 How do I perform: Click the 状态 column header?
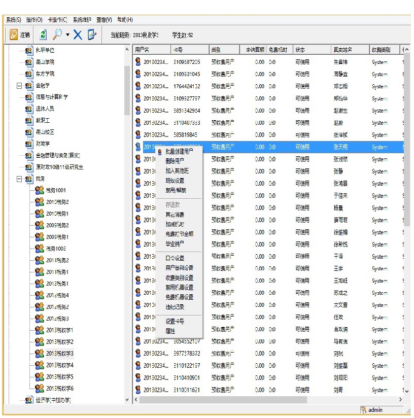[x=300, y=50]
